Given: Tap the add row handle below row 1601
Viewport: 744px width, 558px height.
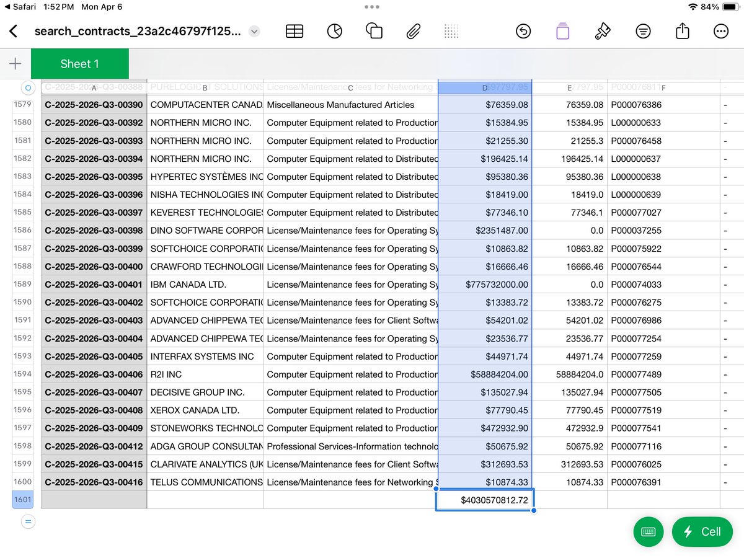Looking at the screenshot, I should (x=28, y=522).
